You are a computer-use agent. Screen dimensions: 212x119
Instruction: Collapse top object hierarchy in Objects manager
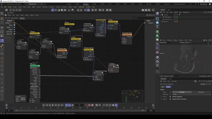click(x=161, y=15)
